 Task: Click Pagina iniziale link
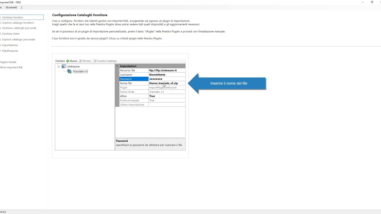point(8,62)
